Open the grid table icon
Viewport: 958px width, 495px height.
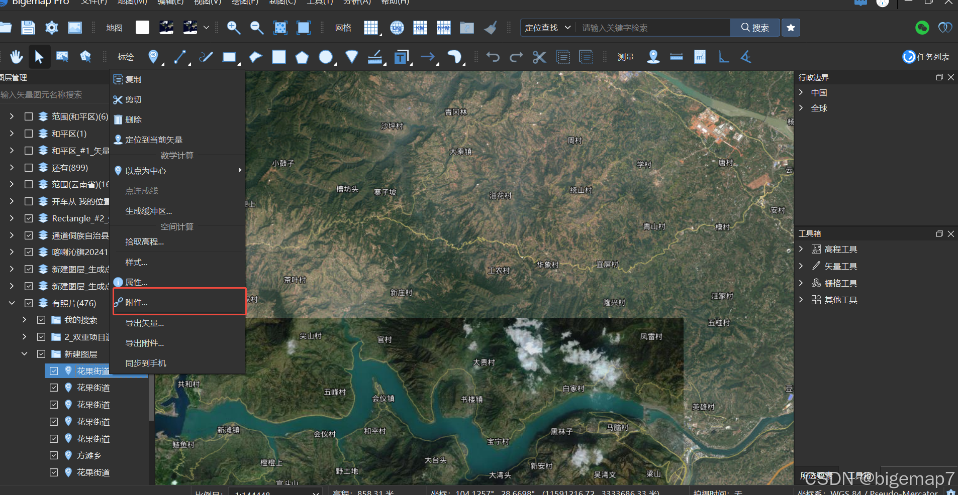point(371,28)
